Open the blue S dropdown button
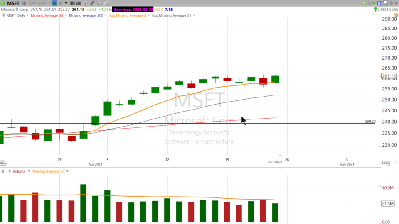The width and height of the screenshot is (399, 224). [x=379, y=3]
